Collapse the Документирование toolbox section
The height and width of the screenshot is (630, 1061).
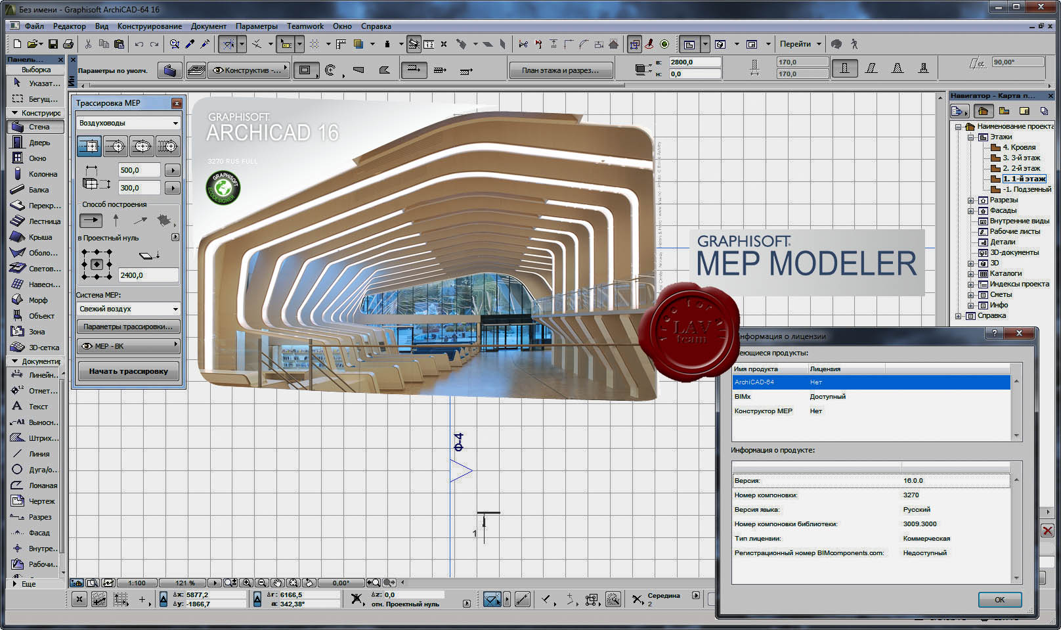point(14,361)
